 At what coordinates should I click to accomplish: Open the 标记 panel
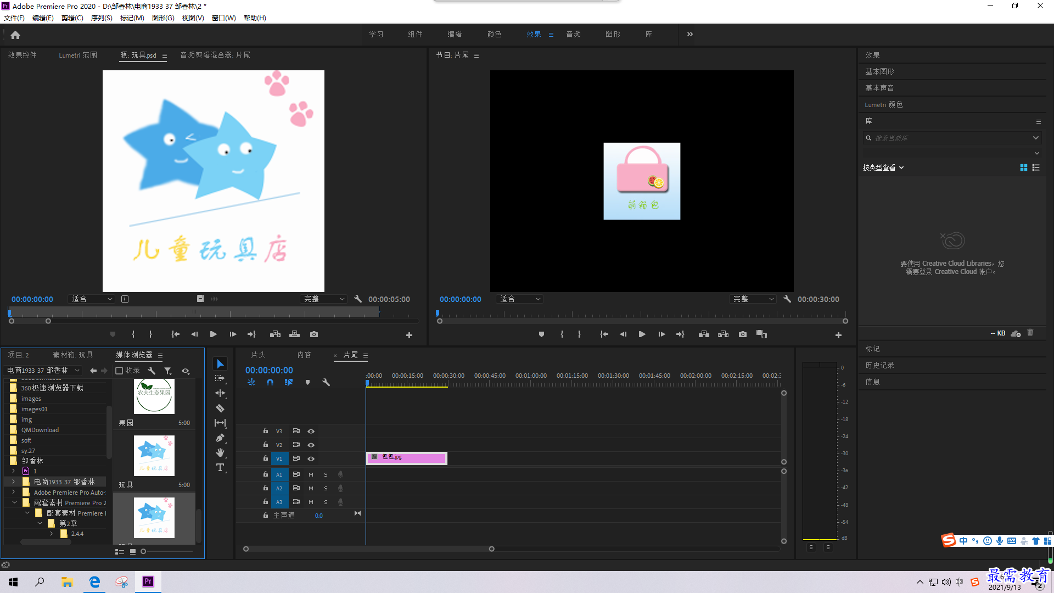872,349
